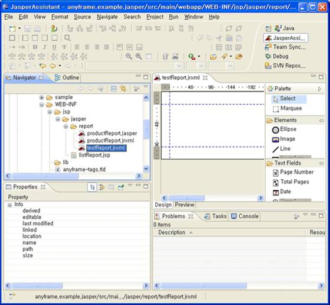Click the Zoom in magnifier icon

point(139,56)
